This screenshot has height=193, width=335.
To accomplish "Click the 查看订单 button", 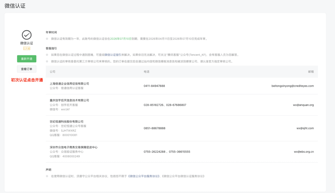I will pyautogui.click(x=26, y=69).
